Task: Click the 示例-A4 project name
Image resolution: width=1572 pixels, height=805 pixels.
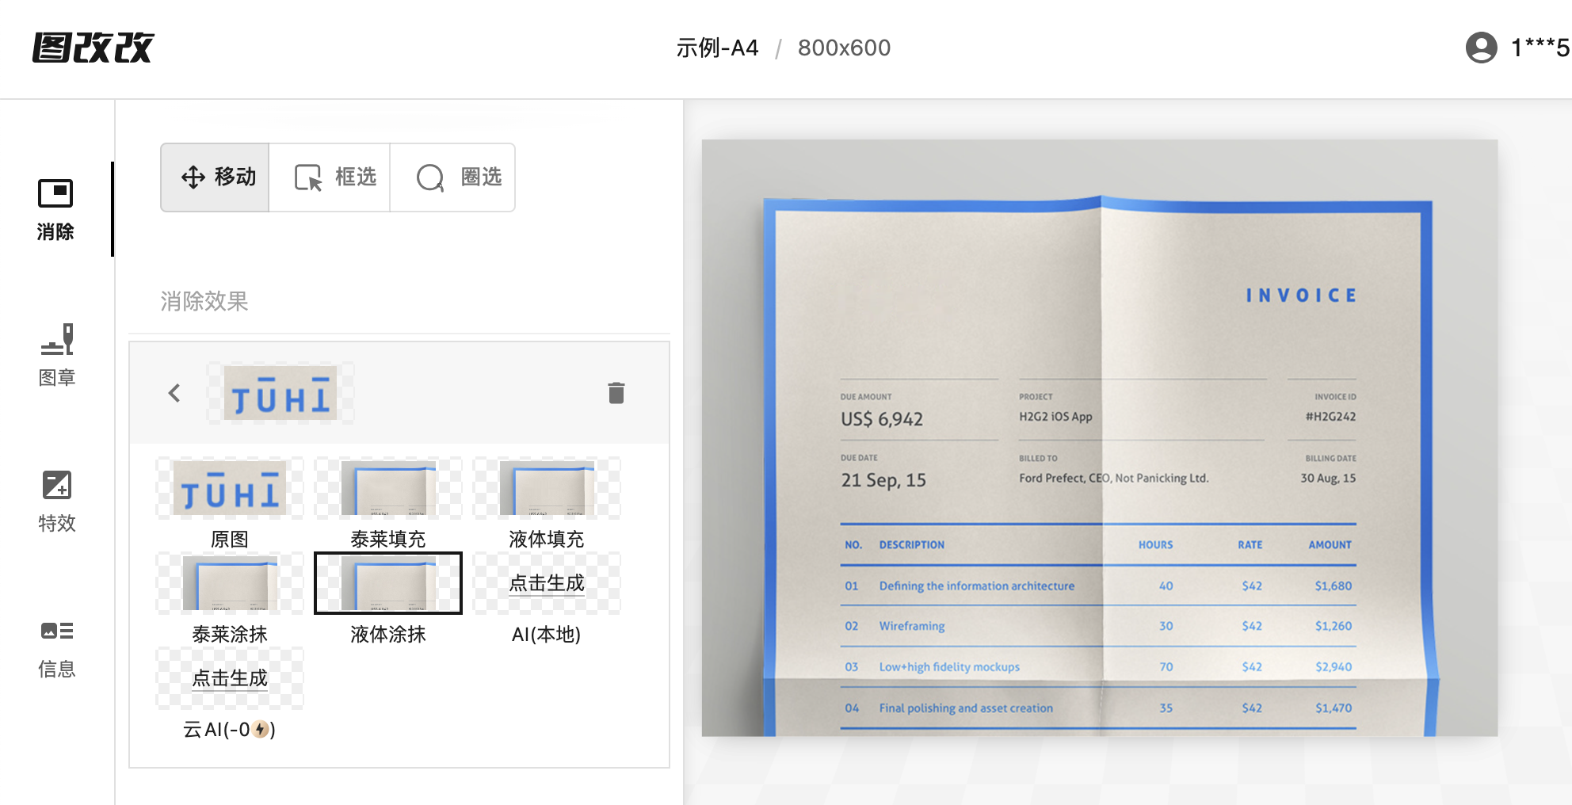Action: point(717,48)
